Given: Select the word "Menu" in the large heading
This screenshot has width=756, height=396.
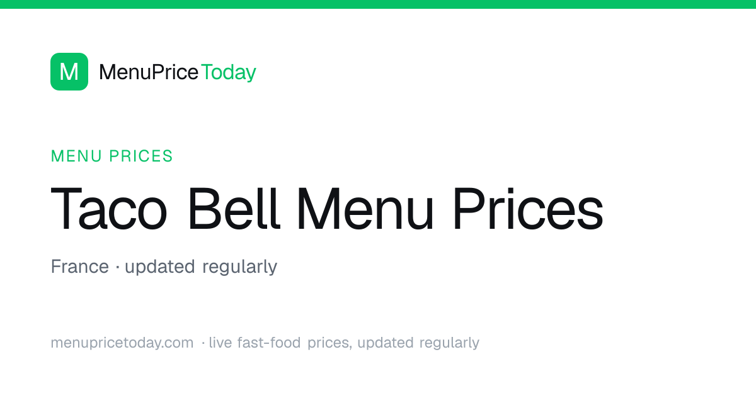Looking at the screenshot, I should [365, 209].
